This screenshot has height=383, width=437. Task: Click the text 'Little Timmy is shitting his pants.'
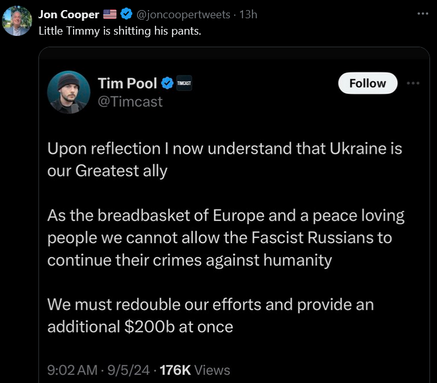[x=120, y=30]
